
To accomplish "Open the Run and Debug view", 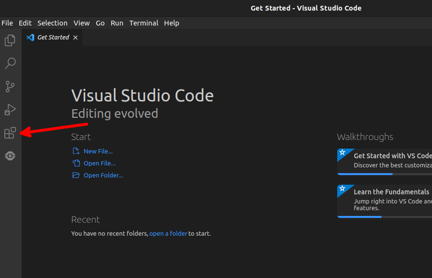I will tap(10, 110).
